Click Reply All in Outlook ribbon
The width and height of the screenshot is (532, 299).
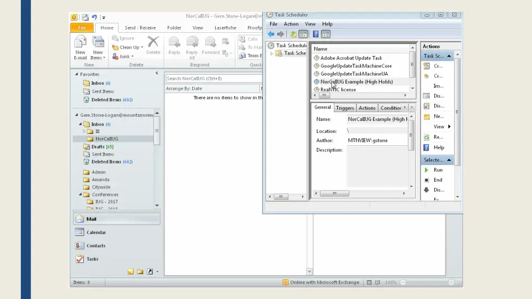(192, 48)
